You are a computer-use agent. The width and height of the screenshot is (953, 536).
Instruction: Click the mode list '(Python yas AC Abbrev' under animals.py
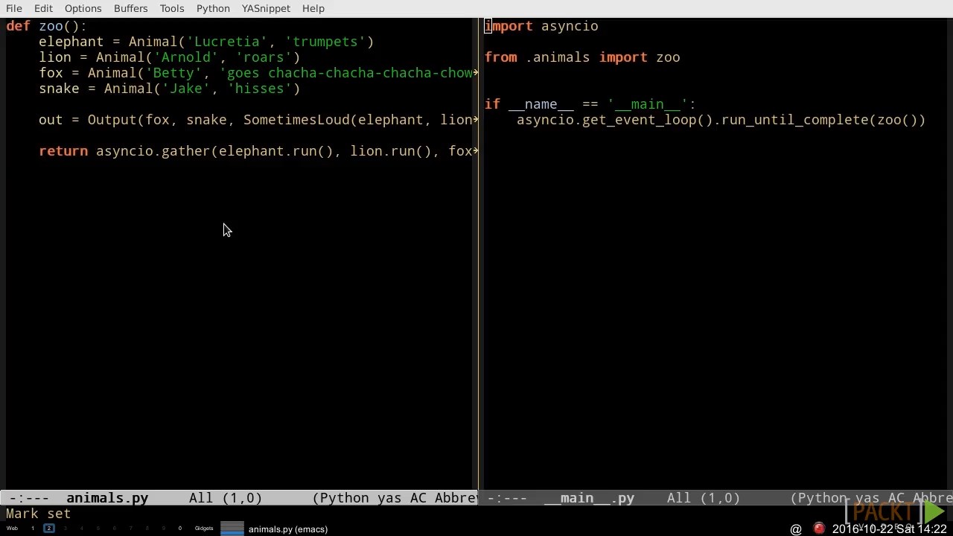pos(394,498)
